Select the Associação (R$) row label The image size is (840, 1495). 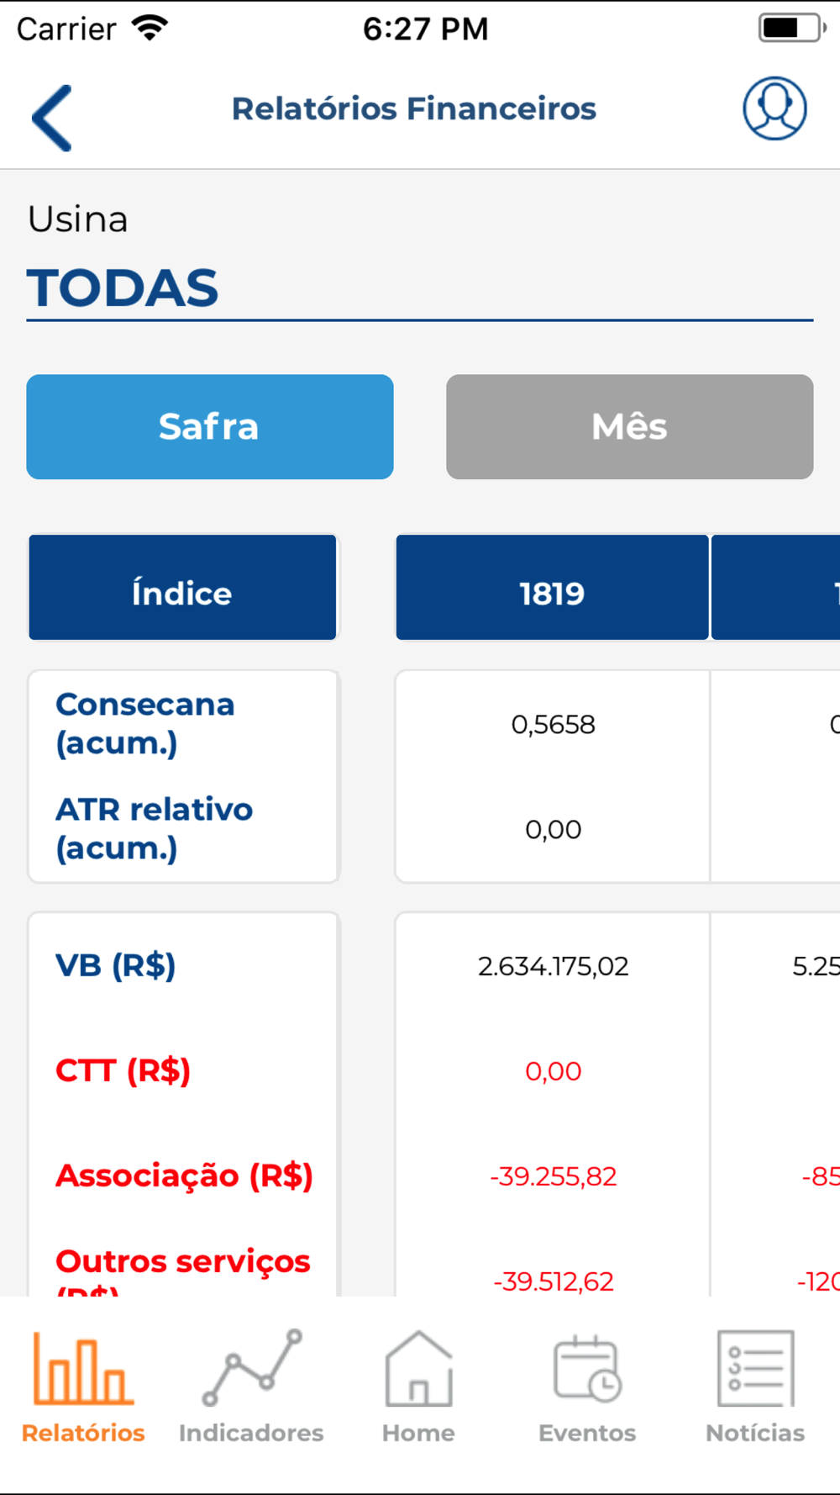point(184,1175)
